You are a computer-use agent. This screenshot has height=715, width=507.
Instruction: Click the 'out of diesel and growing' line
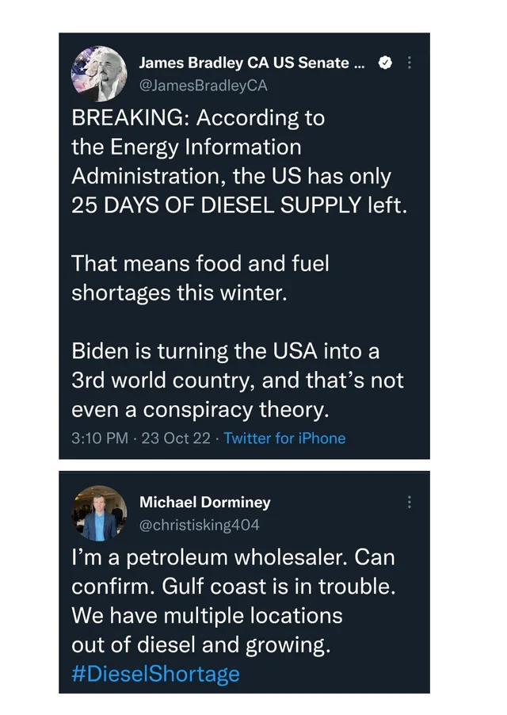tap(201, 645)
